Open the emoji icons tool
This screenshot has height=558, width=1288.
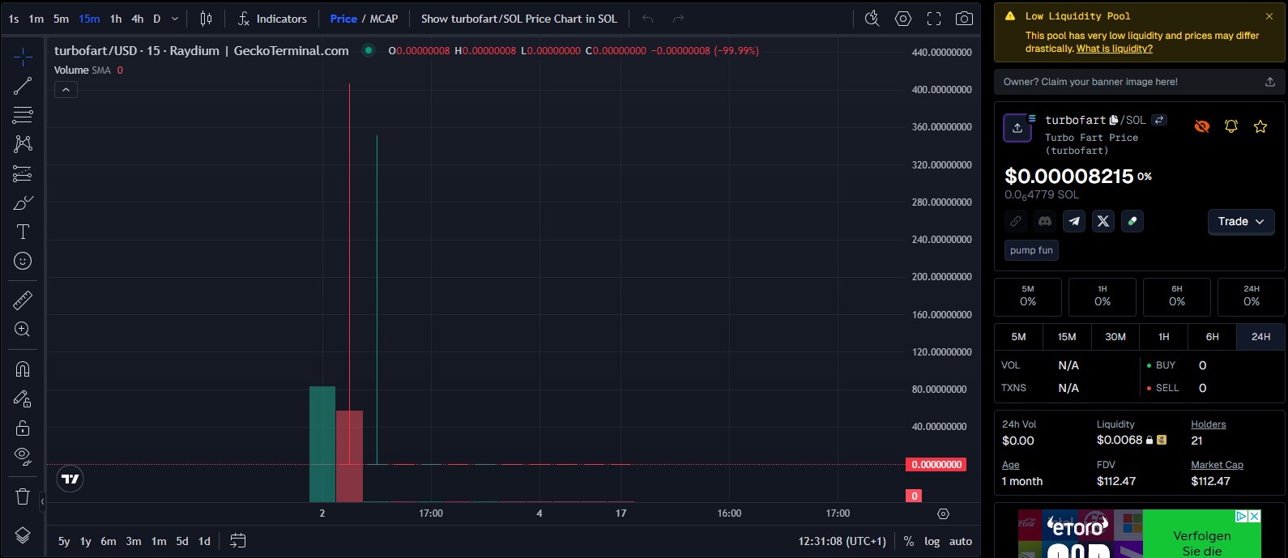[23, 261]
